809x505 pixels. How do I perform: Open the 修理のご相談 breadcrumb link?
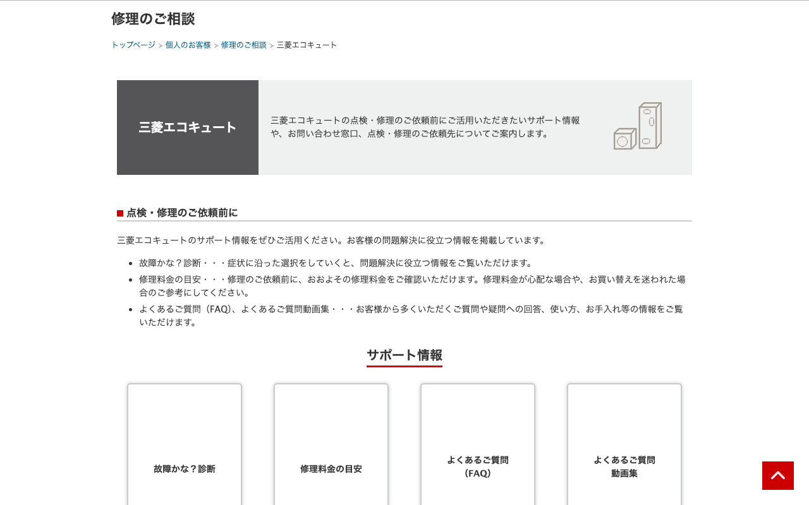pyautogui.click(x=244, y=45)
